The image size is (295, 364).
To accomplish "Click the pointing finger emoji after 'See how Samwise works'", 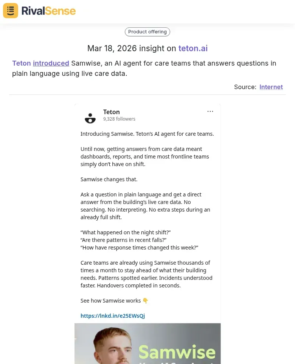I will tap(145, 300).
